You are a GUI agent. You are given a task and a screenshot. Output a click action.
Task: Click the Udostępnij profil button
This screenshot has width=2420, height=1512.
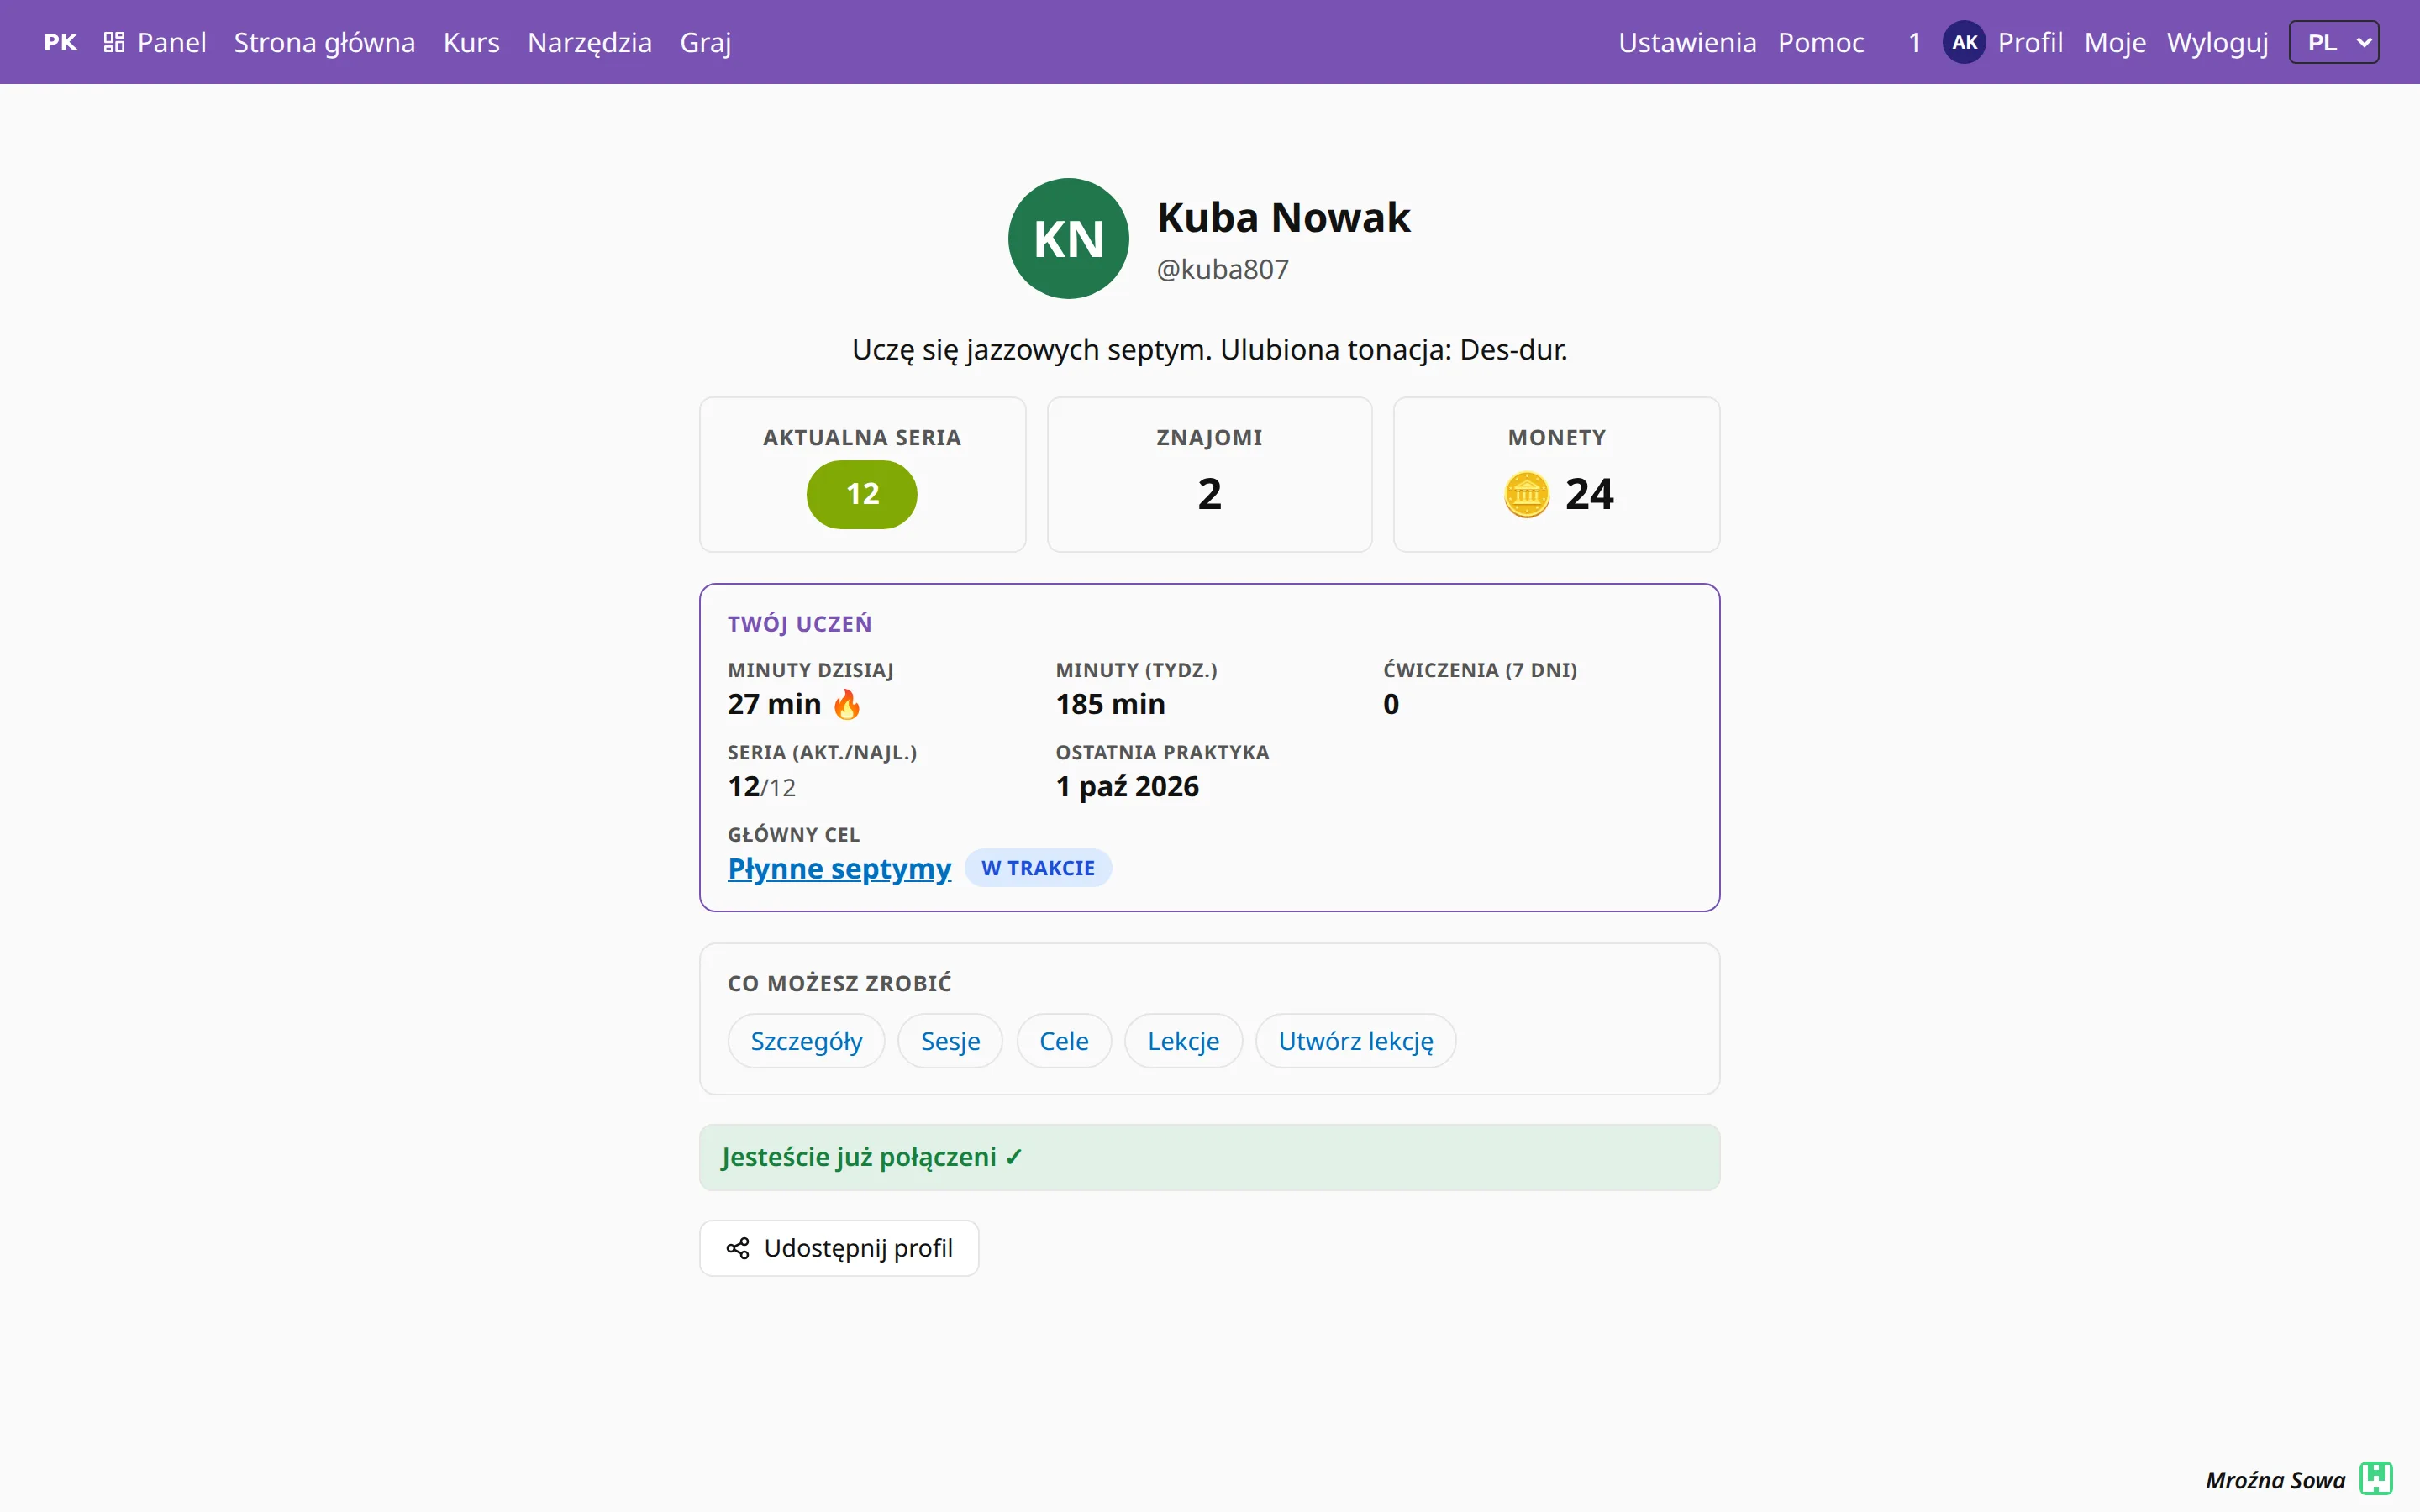coord(839,1248)
